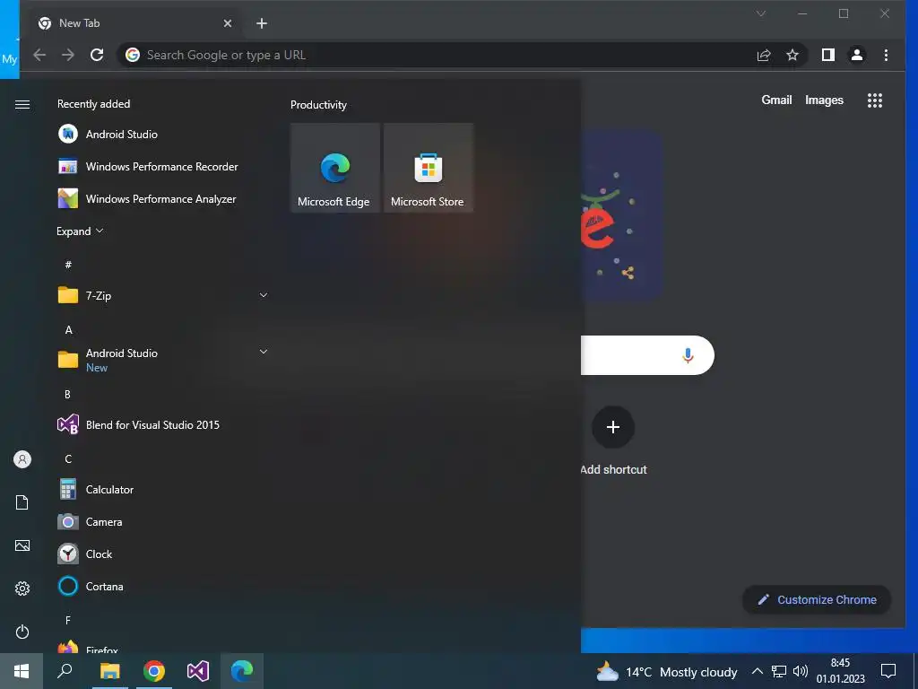Reload the page in Chrome

tap(97, 55)
